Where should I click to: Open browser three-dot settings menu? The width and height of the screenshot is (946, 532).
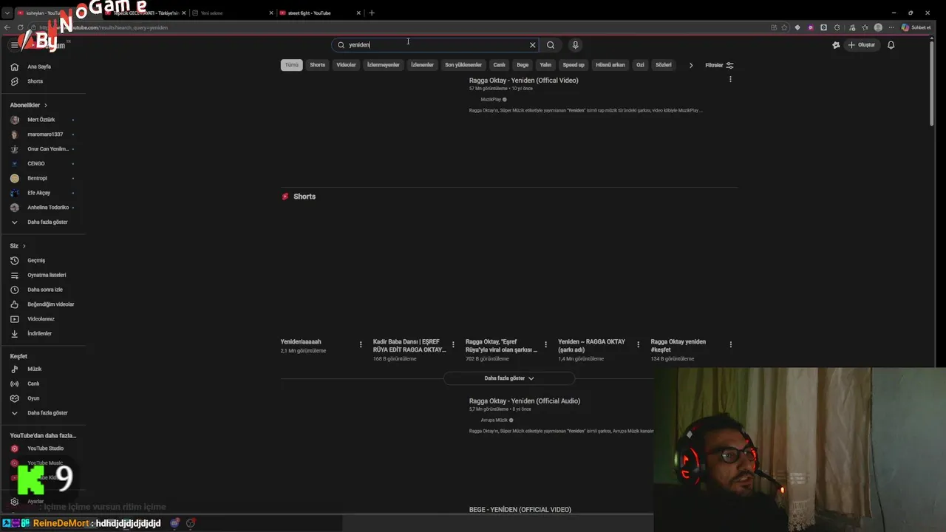[891, 27]
